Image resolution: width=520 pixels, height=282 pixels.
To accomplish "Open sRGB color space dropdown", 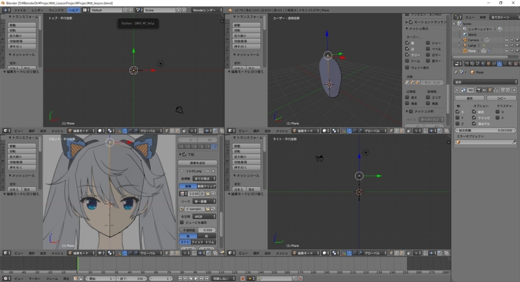I will tap(204, 216).
